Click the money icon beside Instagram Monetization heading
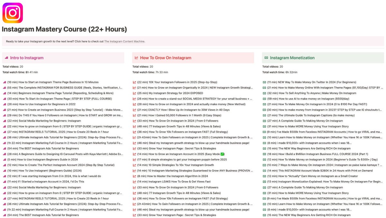This screenshot has width=386, height=218. (266, 58)
